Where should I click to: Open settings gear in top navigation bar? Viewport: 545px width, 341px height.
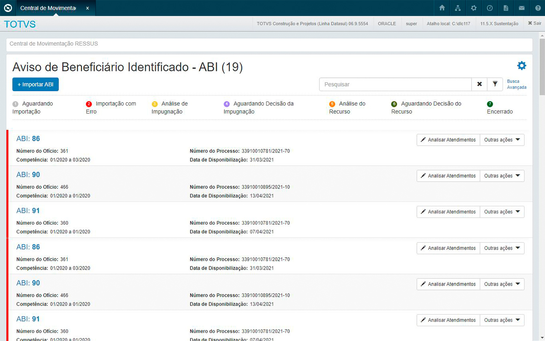coord(474,8)
